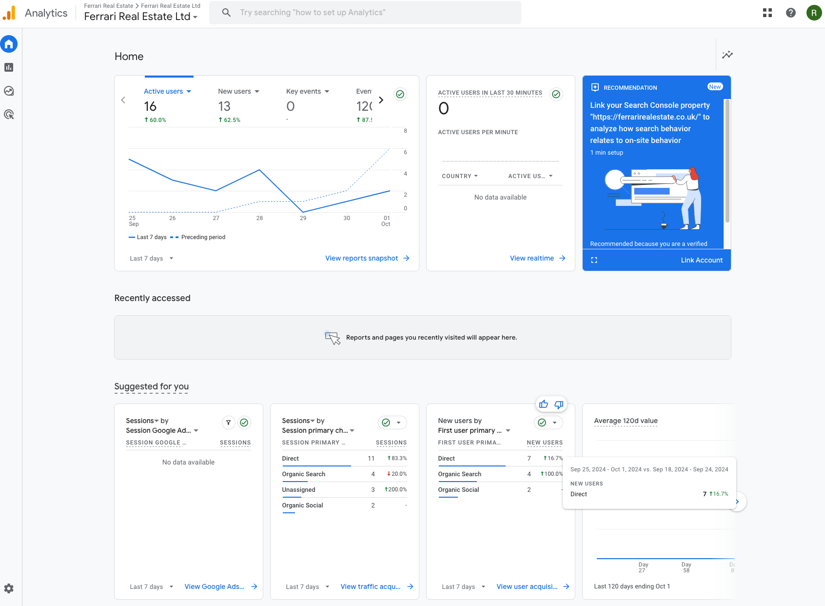
Task: Click the SESSIONS column header on traffic card
Action: 391,443
